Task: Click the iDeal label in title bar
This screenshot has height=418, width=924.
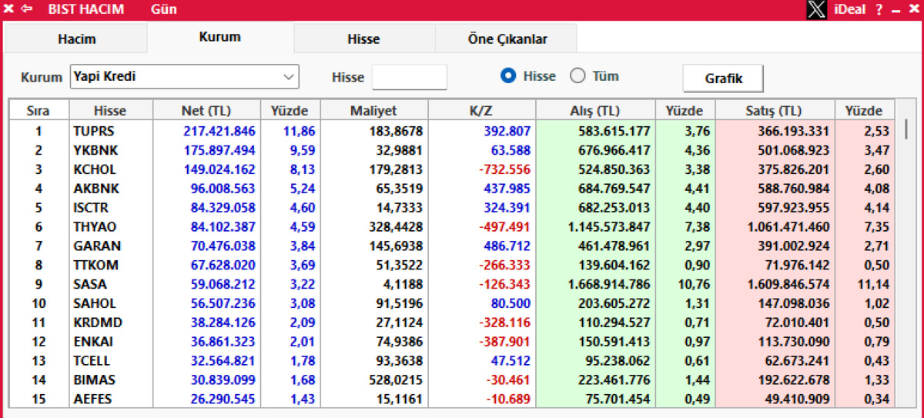Action: (850, 10)
